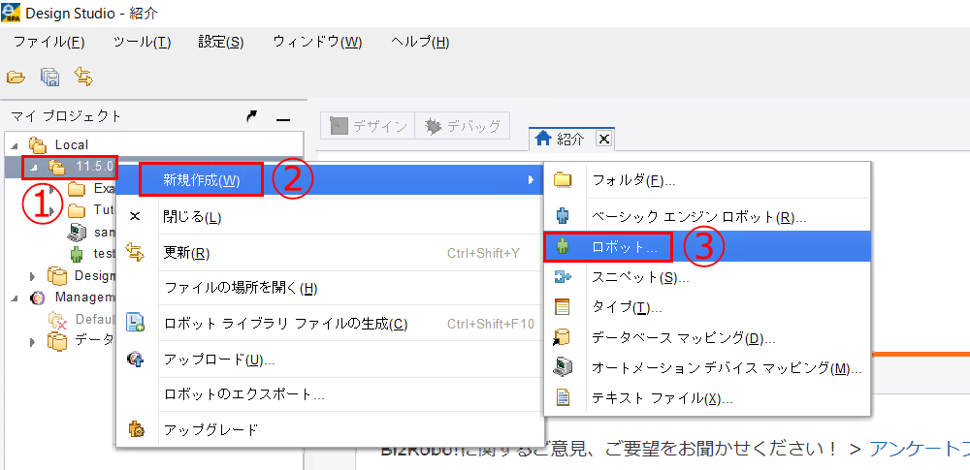Image resolution: width=970 pixels, height=470 pixels.
Task: Click the データ database icon
Action: point(57,341)
